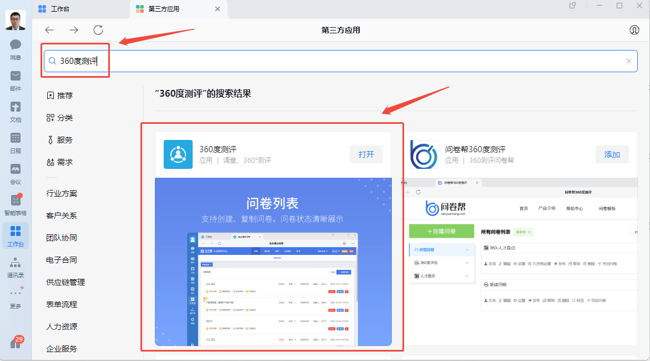Click the user avatar photo
Viewport: 650px width, 361px height.
16,19
